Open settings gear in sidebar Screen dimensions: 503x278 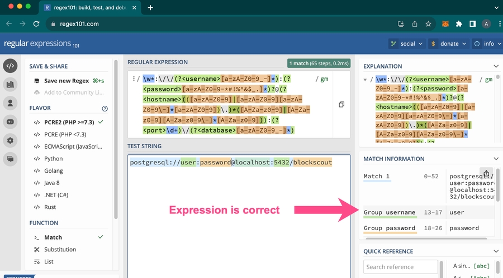click(10, 140)
